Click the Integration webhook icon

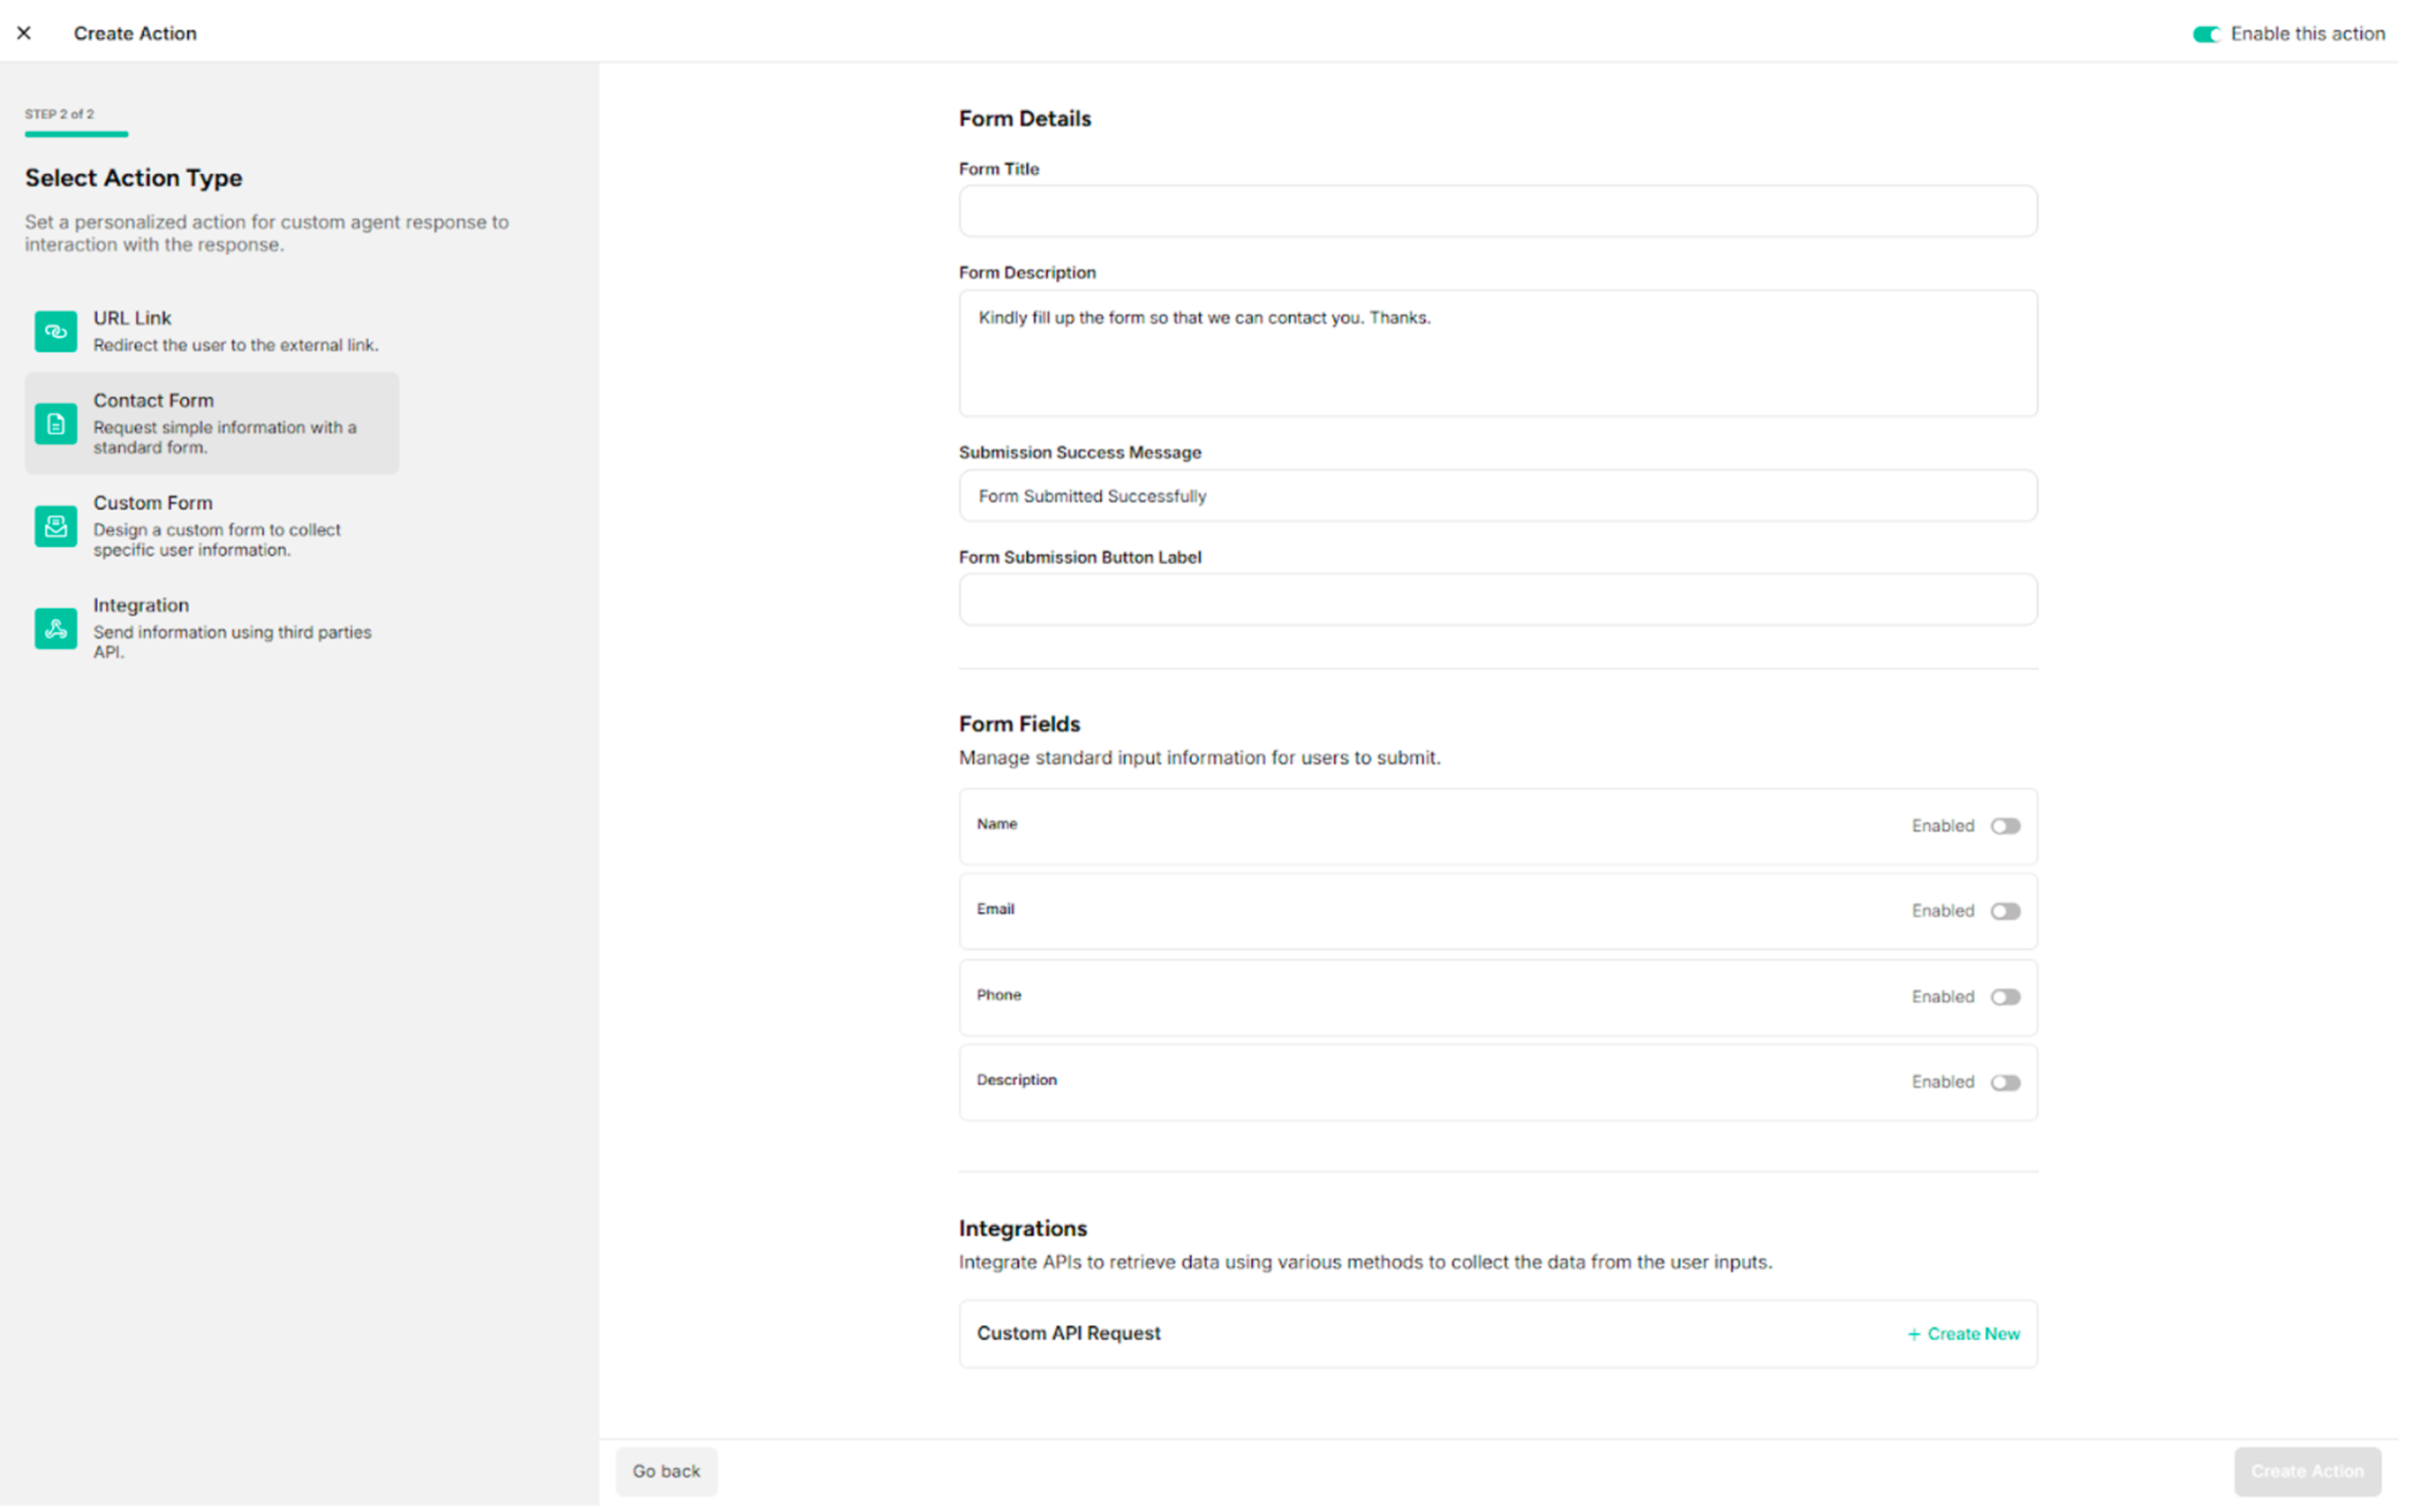tap(56, 629)
